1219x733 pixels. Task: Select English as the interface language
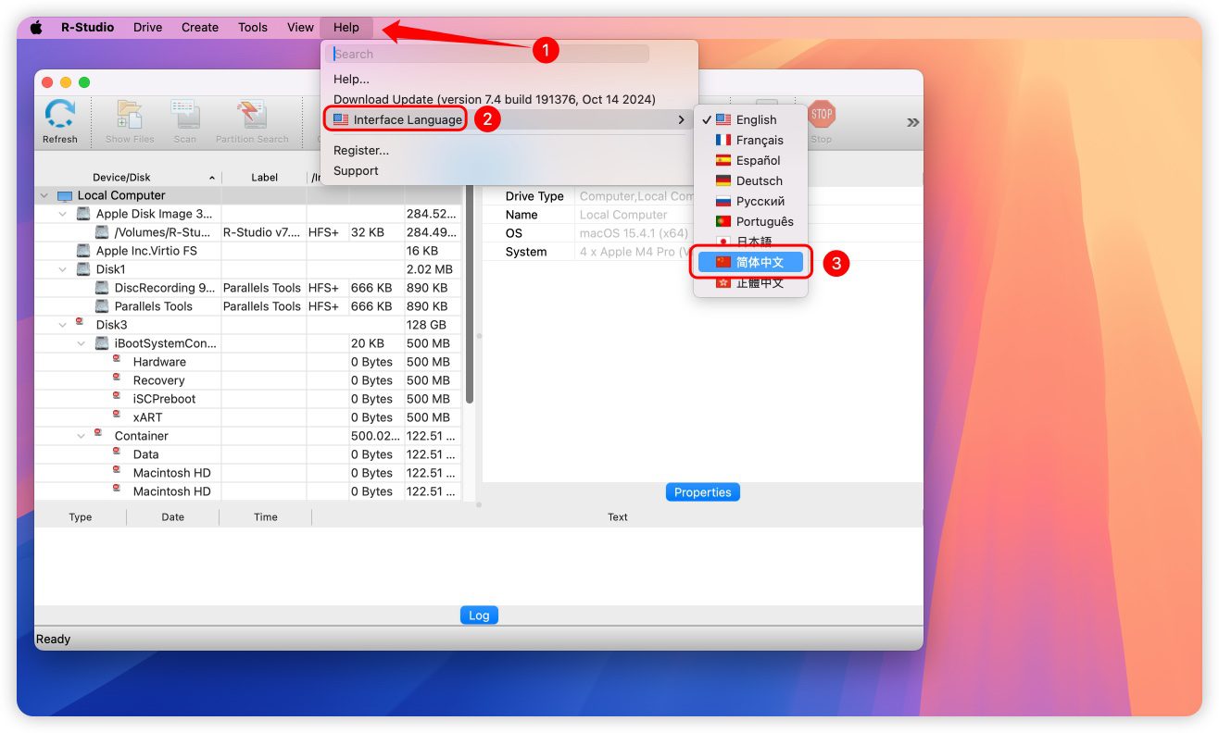(x=756, y=119)
